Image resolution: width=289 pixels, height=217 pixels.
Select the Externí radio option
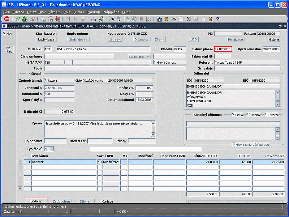266,115
